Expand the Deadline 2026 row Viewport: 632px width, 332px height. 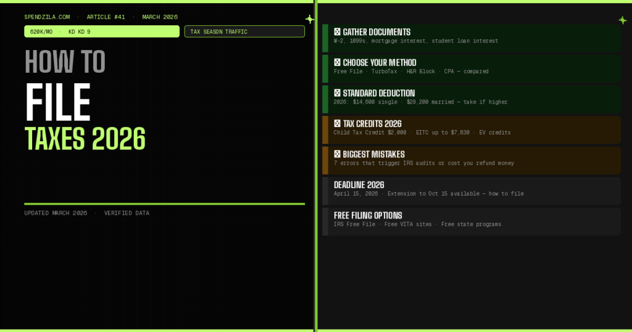(x=472, y=191)
